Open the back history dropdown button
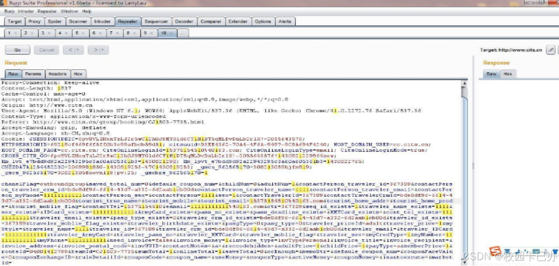 pyautogui.click(x=74, y=50)
